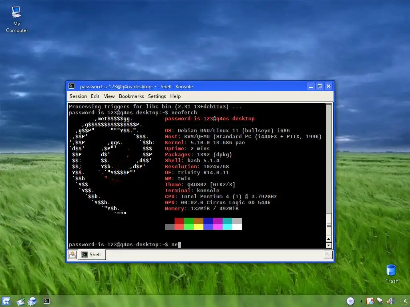
Task: Click the 'Processing triggers for libc-bin' line
Action: click(155, 106)
